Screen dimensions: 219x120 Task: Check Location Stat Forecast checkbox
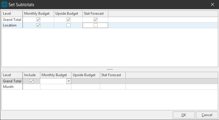click(x=95, y=25)
